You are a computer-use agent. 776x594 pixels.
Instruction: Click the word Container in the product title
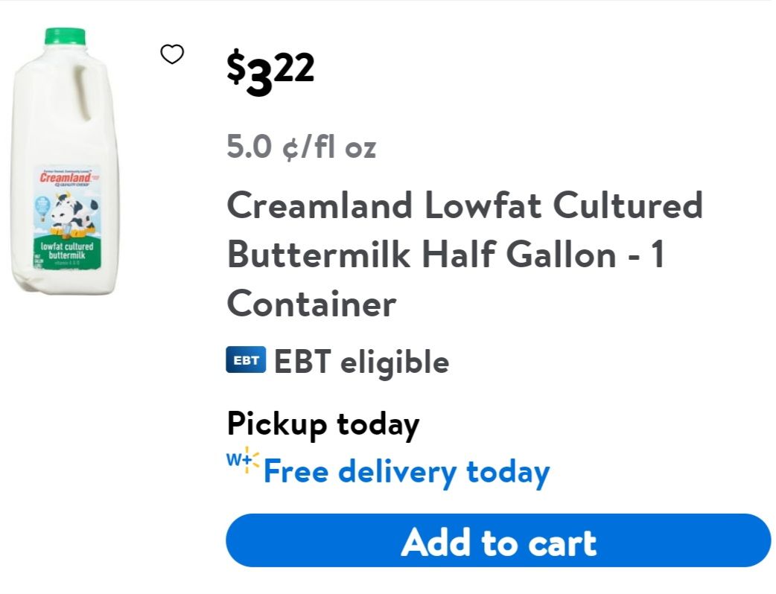point(311,304)
